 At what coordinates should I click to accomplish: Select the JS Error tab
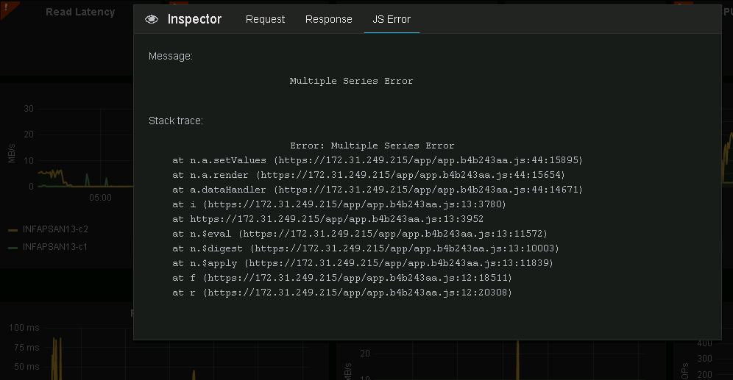click(392, 20)
